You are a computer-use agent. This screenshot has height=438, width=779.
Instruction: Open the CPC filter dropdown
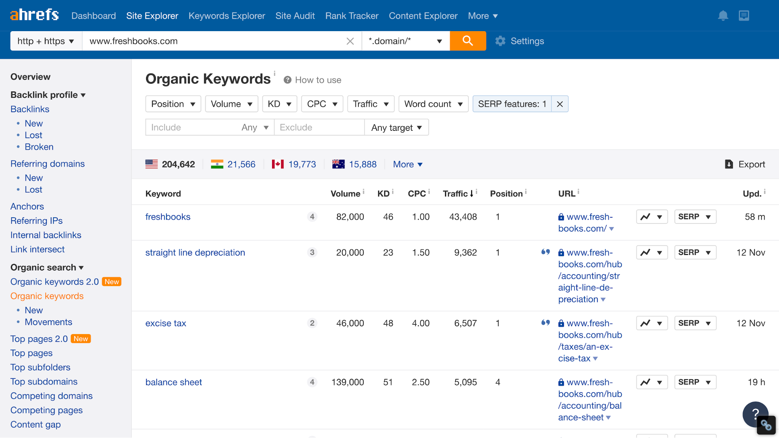pyautogui.click(x=322, y=104)
